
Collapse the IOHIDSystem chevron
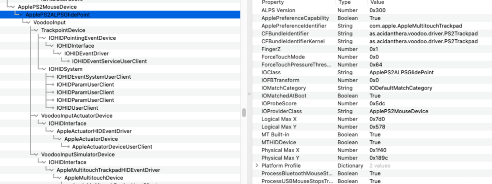44,69
